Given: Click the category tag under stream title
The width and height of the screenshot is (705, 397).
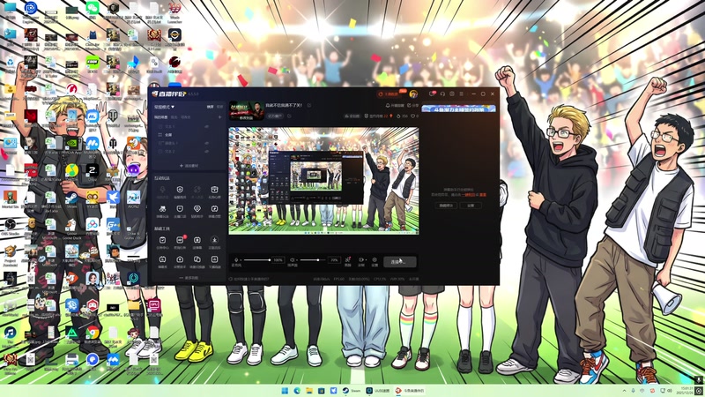Looking at the screenshot, I should 275,116.
